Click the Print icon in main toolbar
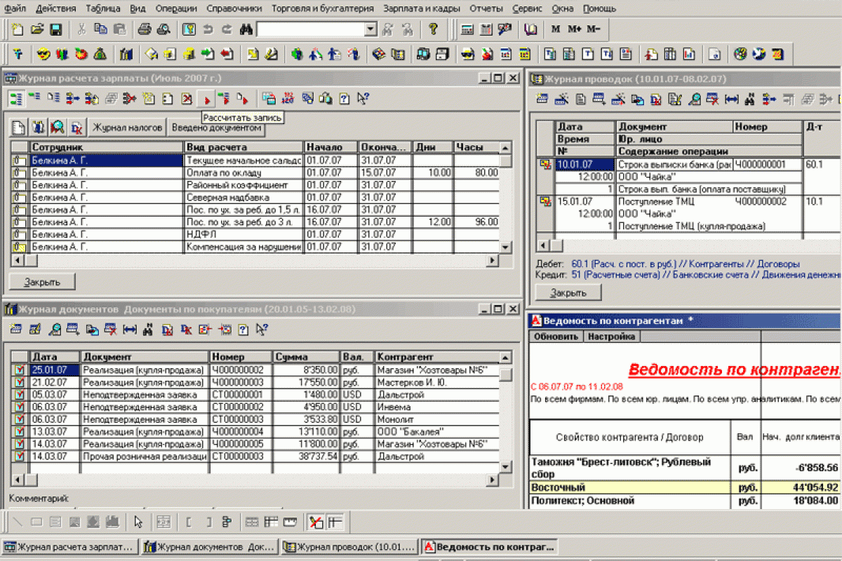The width and height of the screenshot is (842, 561). 144,29
